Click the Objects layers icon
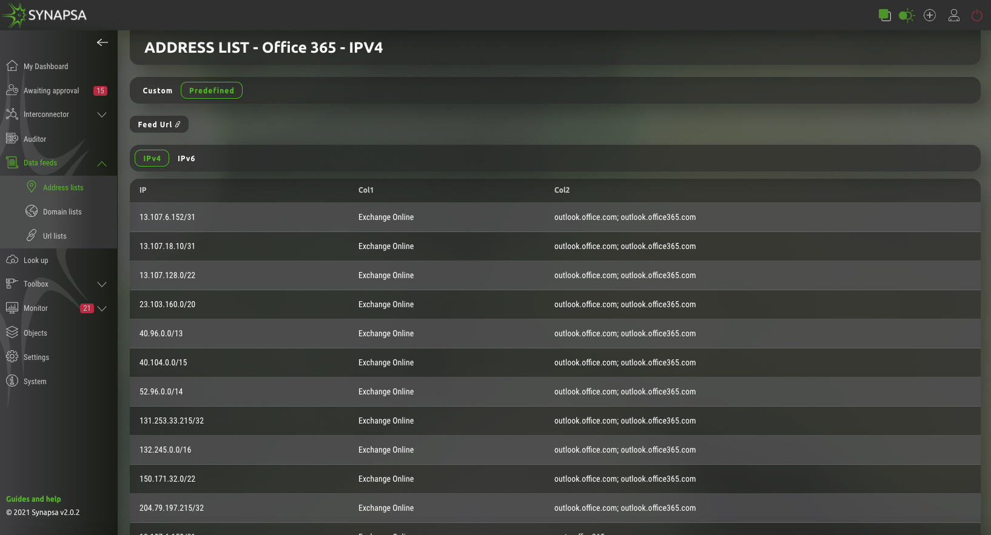The height and width of the screenshot is (535, 991). (x=12, y=332)
